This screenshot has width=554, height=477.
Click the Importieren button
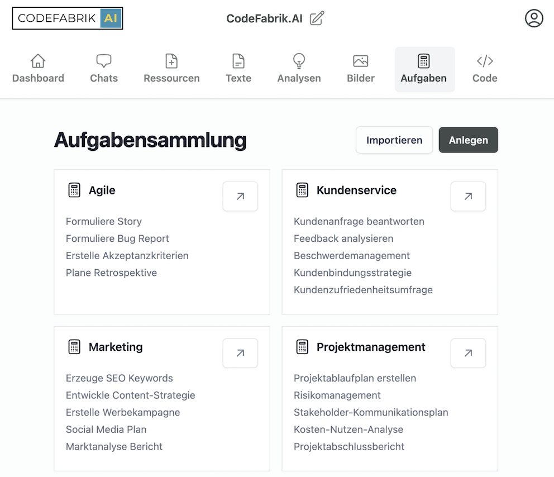point(394,140)
